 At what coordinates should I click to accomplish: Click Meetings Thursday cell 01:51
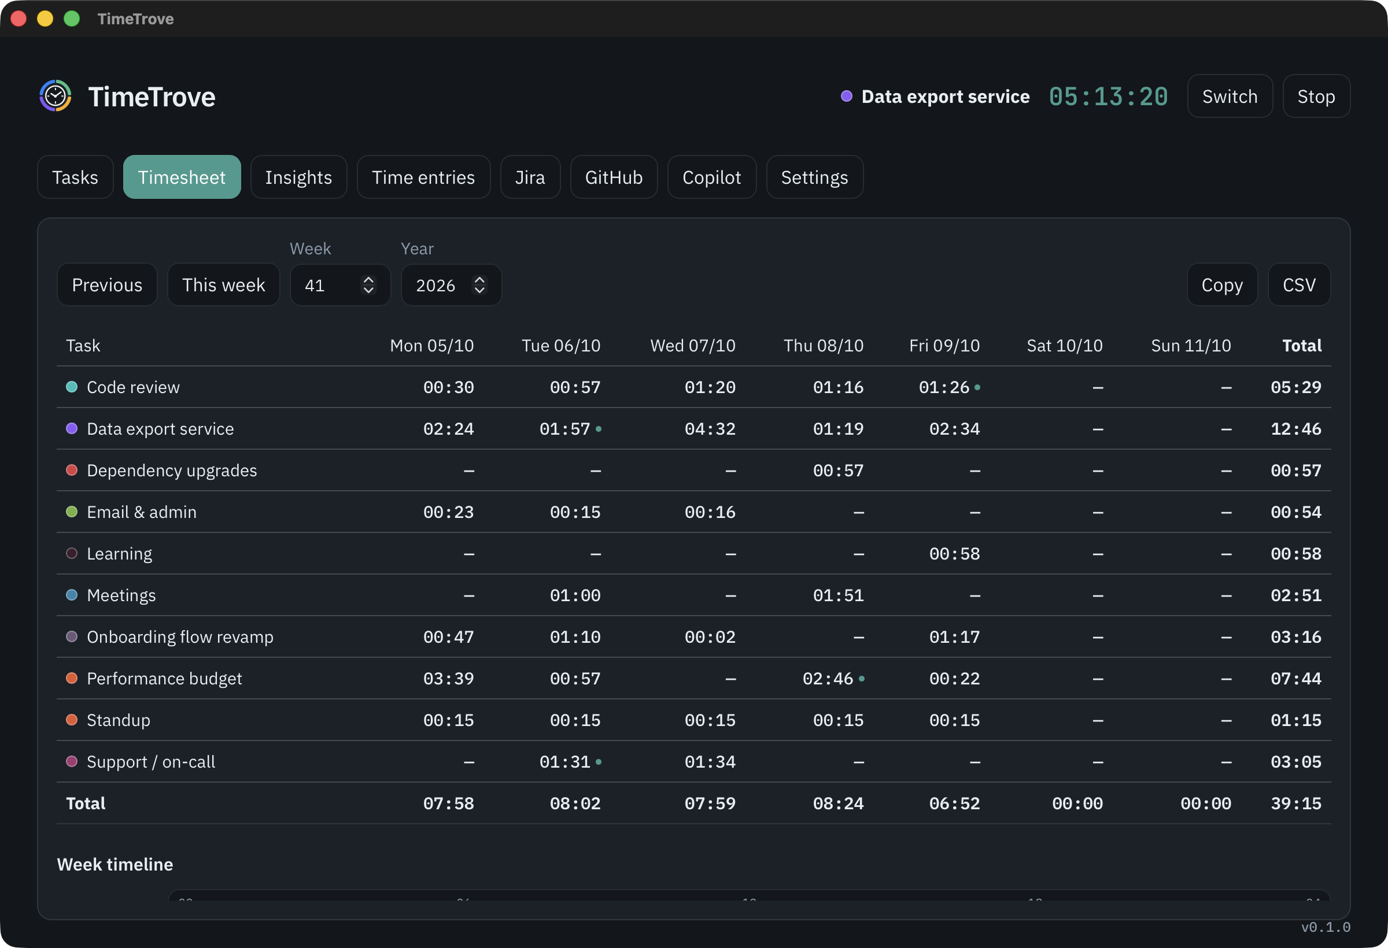(x=839, y=596)
